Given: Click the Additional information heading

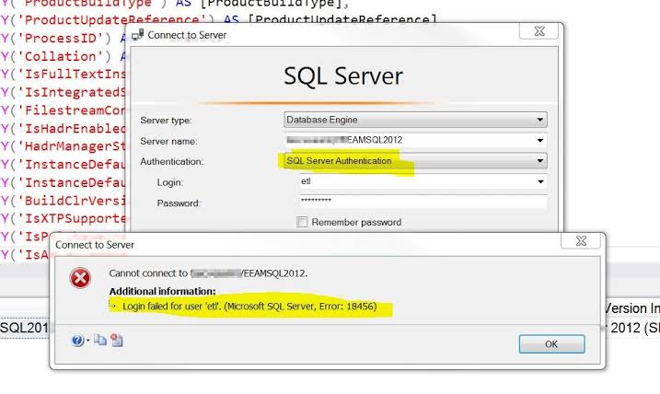Looking at the screenshot, I should click(x=163, y=291).
